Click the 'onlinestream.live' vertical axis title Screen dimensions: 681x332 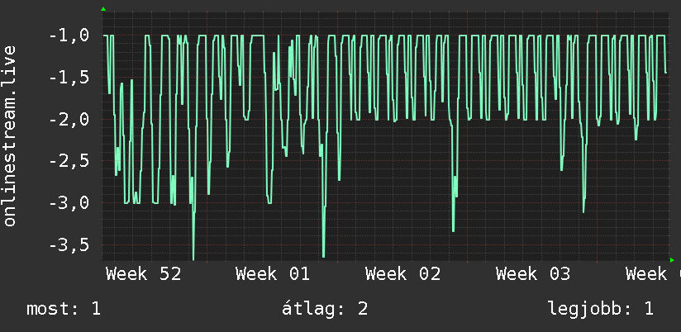(10, 135)
